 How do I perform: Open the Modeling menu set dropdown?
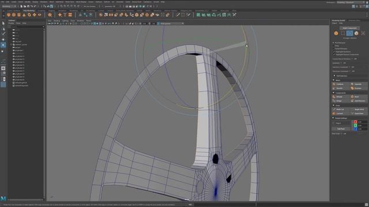coord(9,6)
